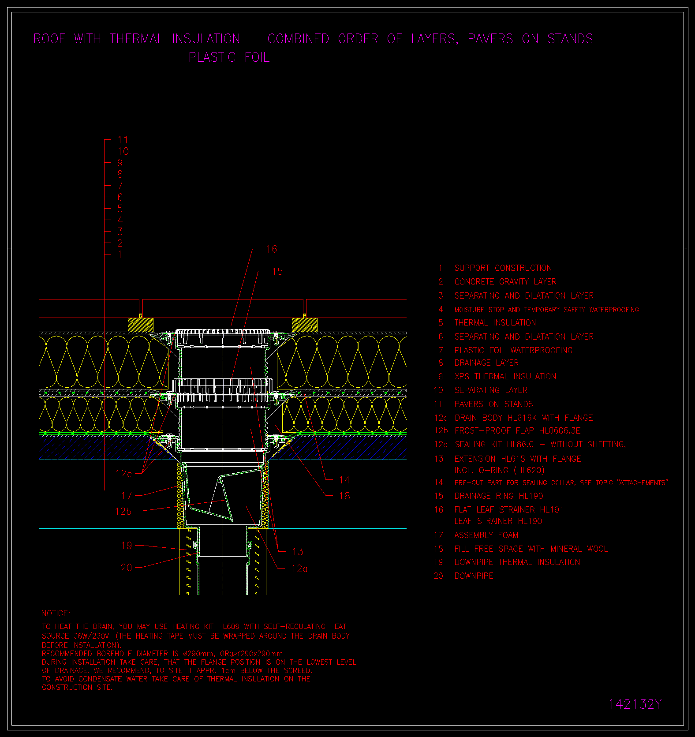Select legend entry 'FILL FREE SPACE WITH MINERAL WOOL'
Viewport: 695px width, 737px height.
[x=531, y=549]
